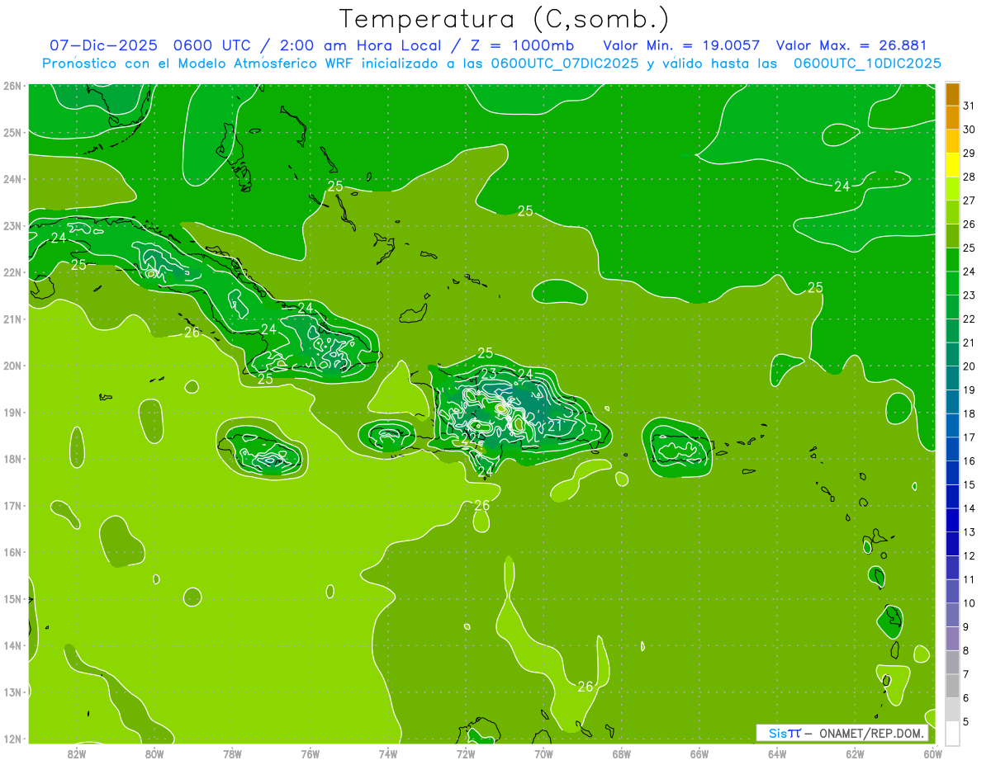Click the "20N" latitude axis label
The image size is (991, 765).
12,366
